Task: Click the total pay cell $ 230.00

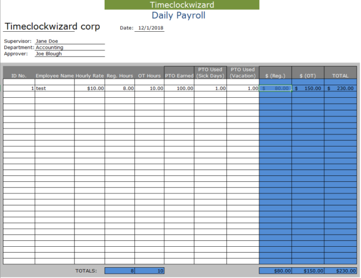Action: pos(341,88)
